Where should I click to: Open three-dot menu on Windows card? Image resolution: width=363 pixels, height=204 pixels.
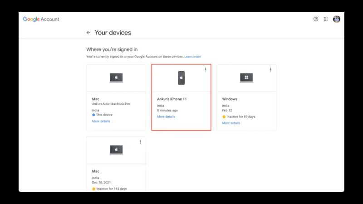270,70
